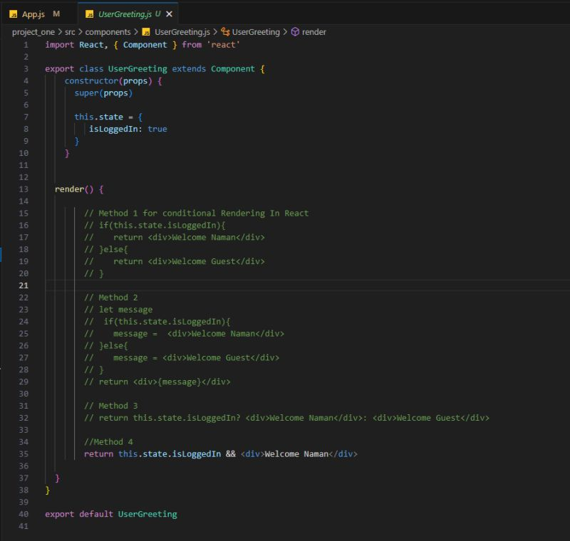Click the '//Method 4' comment
Screen dimensions: 570x541
[x=108, y=442]
